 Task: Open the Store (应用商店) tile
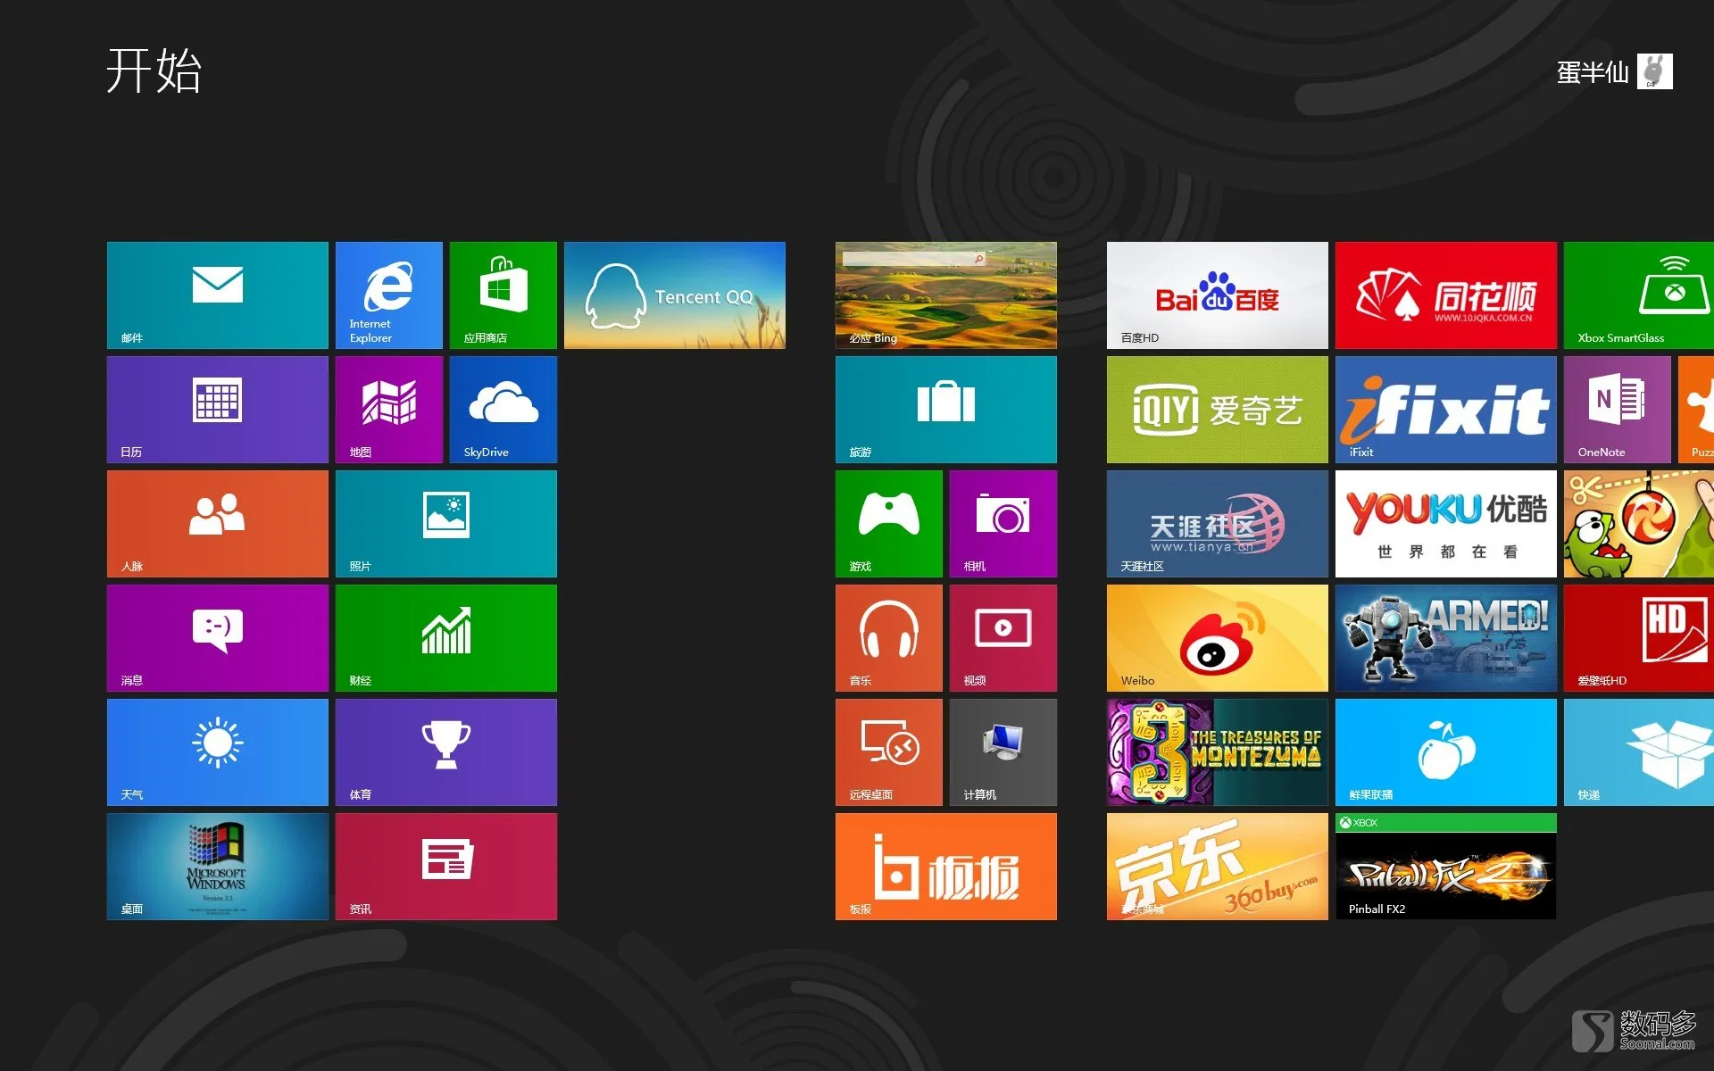coord(503,295)
